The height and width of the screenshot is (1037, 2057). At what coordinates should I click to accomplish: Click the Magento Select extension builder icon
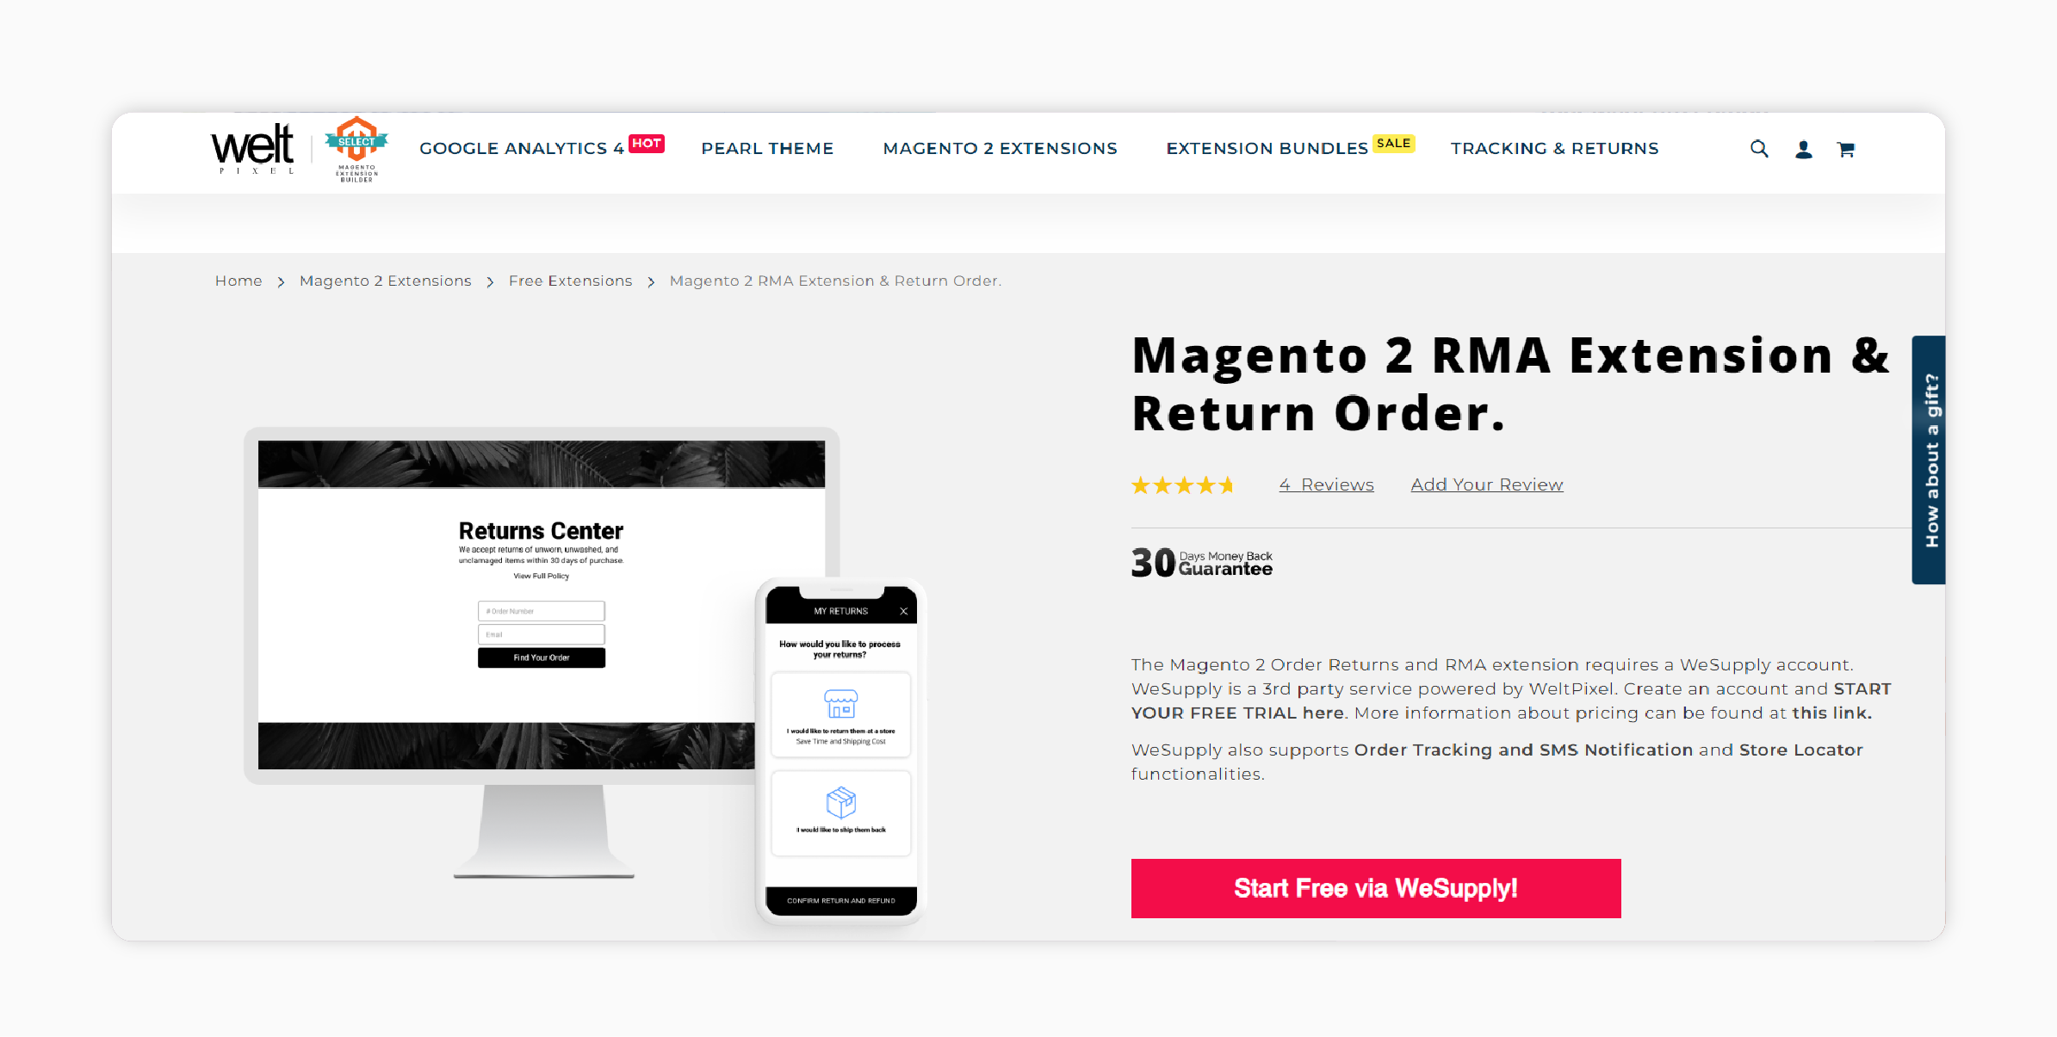(350, 147)
